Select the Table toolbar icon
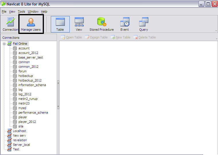This screenshot has height=155, width=218. [x=60, y=24]
